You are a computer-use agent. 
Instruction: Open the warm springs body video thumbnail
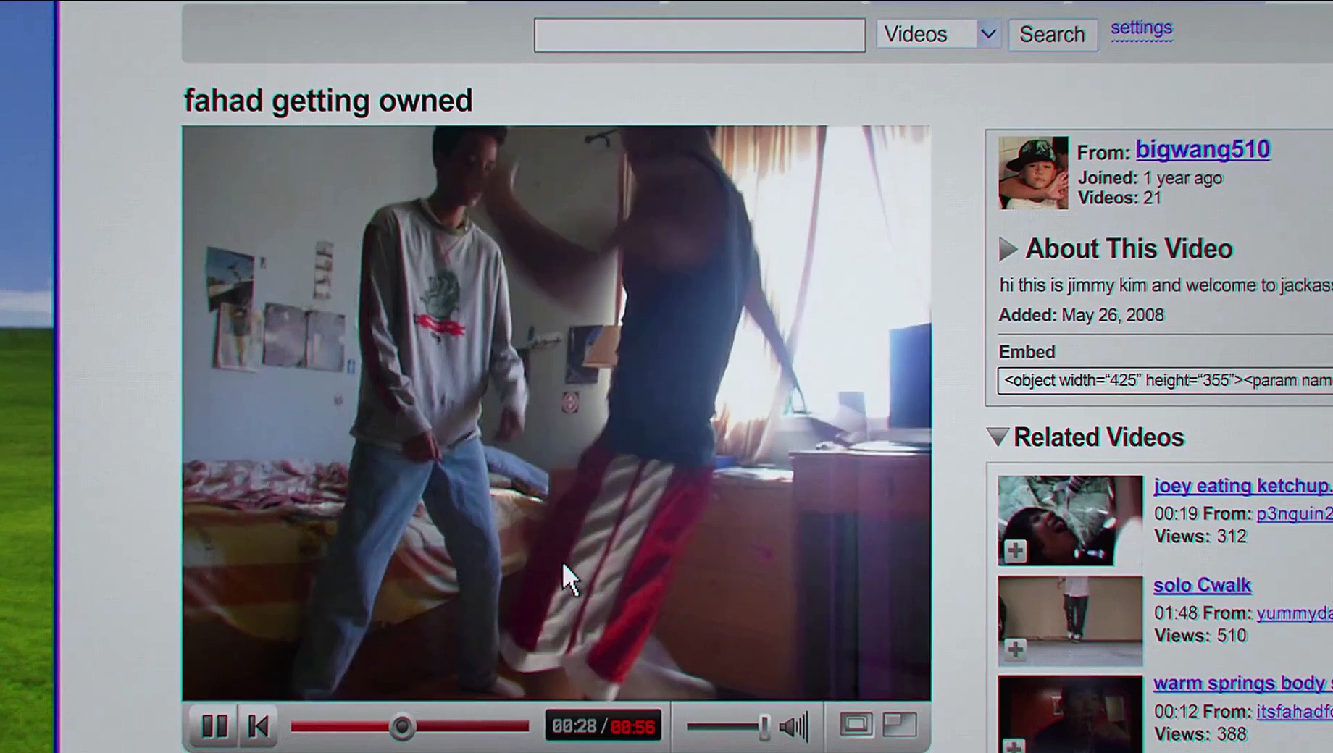pyautogui.click(x=1070, y=714)
